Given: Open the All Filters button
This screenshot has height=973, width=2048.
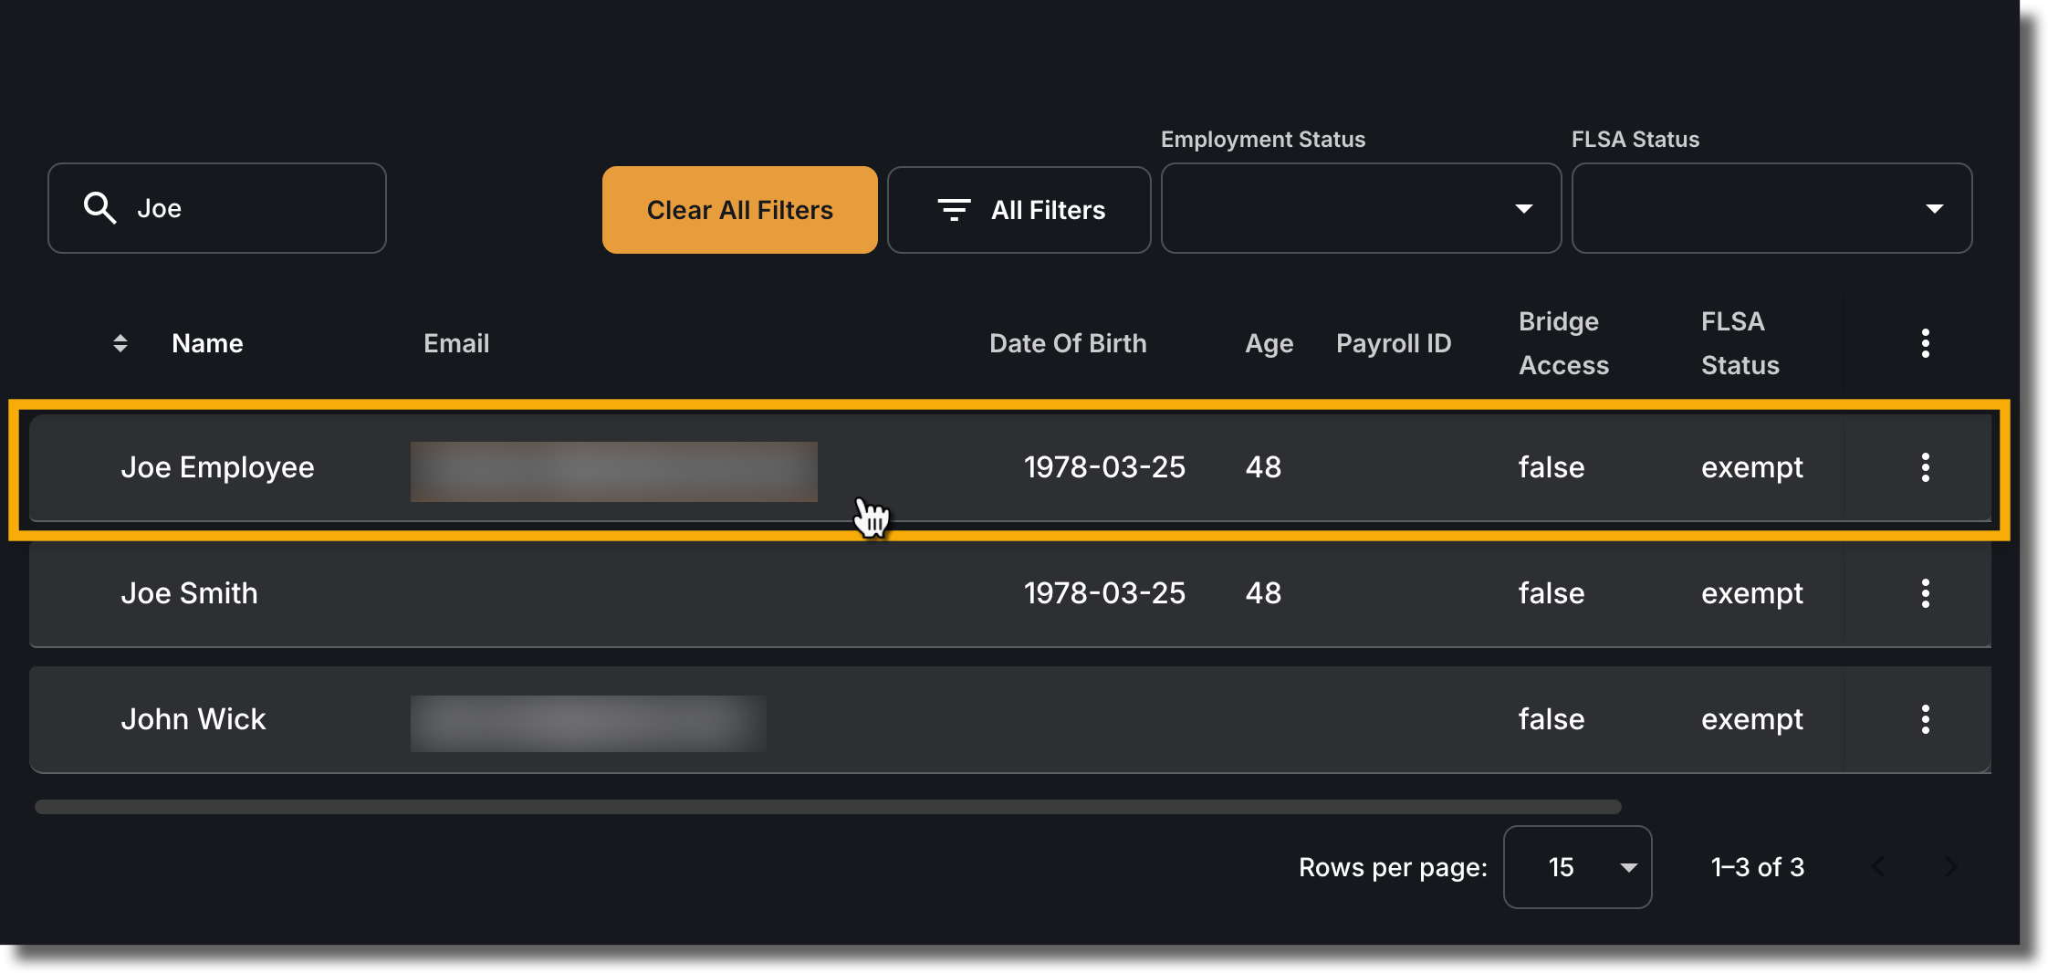Looking at the screenshot, I should [x=1019, y=210].
